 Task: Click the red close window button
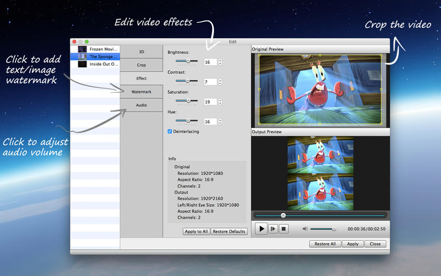point(74,41)
